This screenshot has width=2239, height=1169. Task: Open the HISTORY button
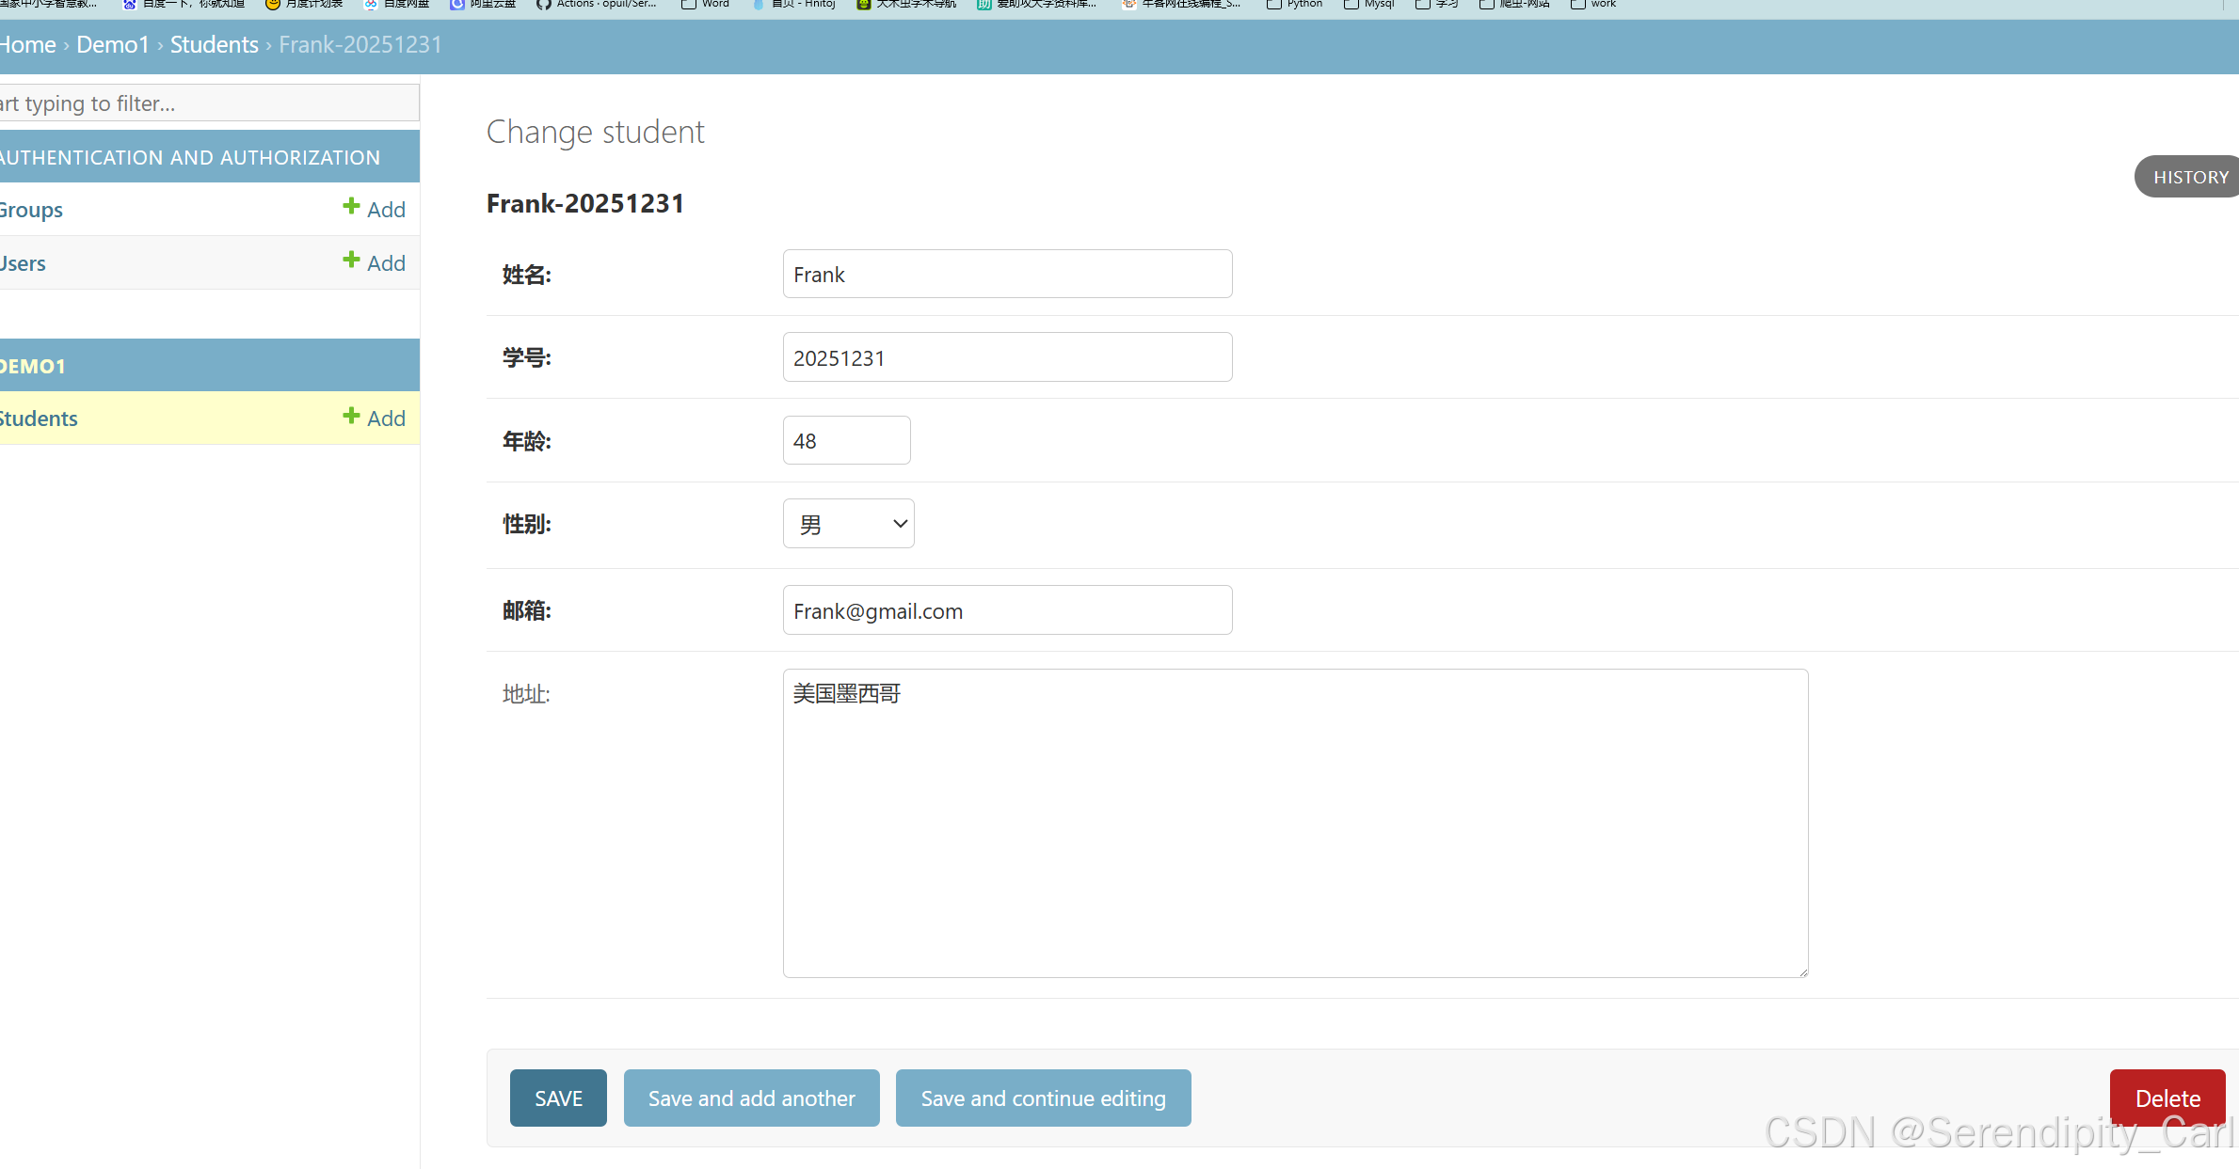[x=2189, y=177]
